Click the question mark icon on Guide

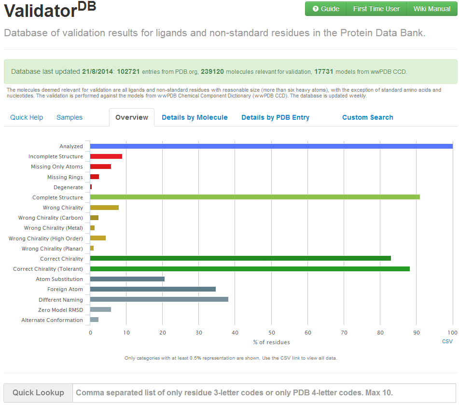(x=315, y=9)
